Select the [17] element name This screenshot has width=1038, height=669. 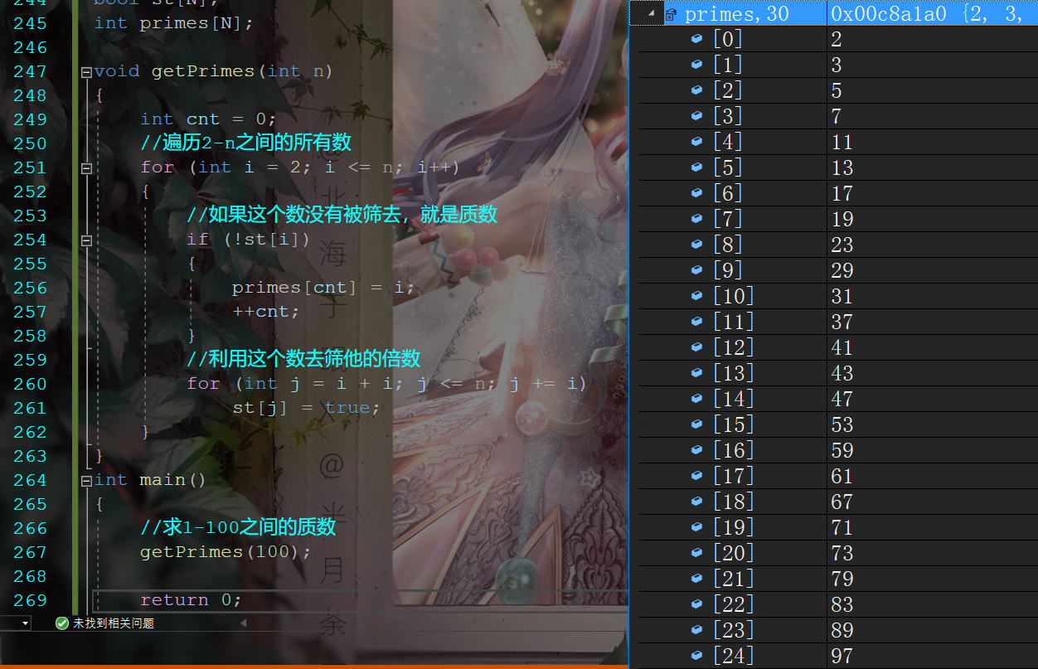[x=734, y=476]
